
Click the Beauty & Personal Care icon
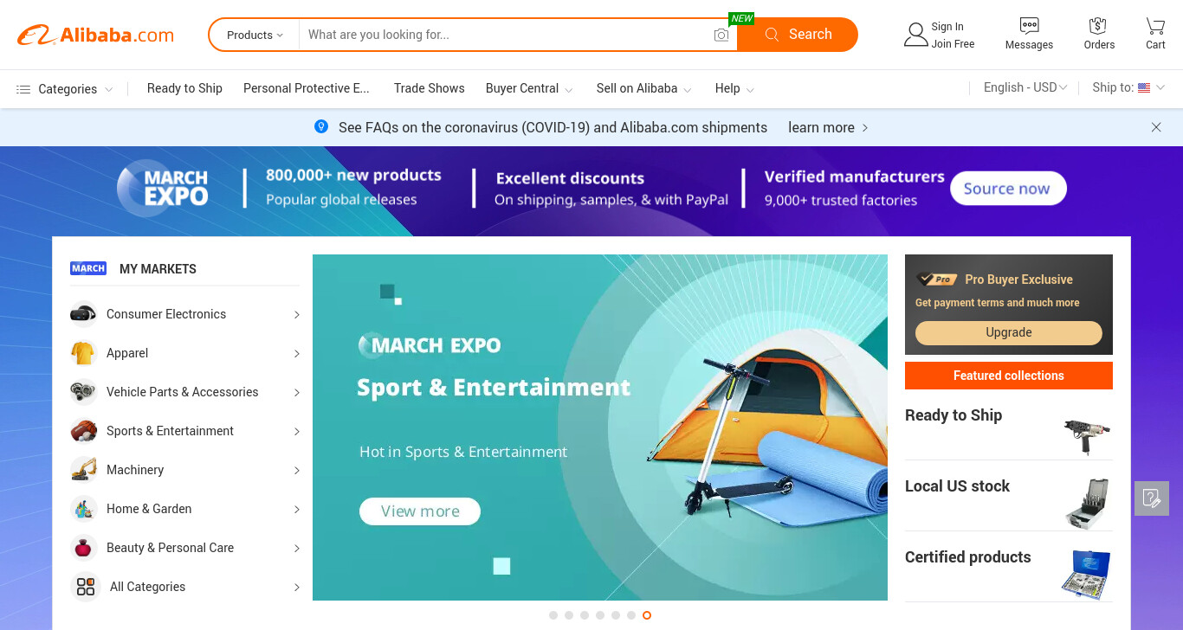pyautogui.click(x=84, y=548)
